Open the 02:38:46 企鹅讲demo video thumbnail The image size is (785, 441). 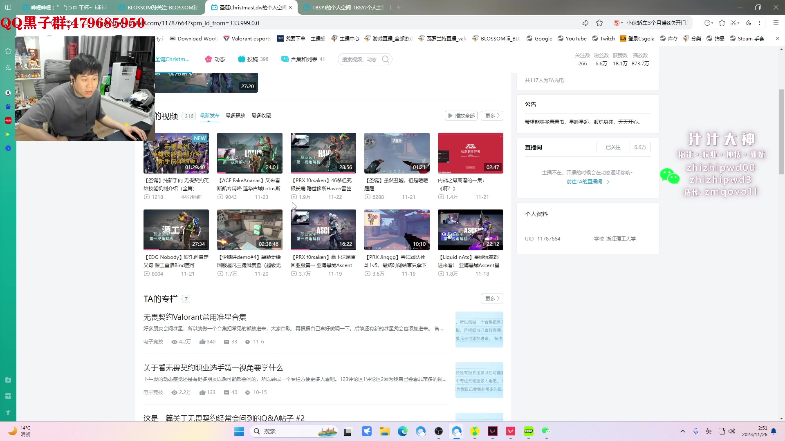pos(250,230)
